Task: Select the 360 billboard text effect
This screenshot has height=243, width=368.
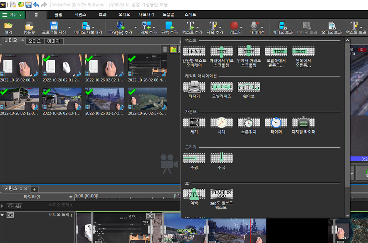Action: pyautogui.click(x=221, y=199)
